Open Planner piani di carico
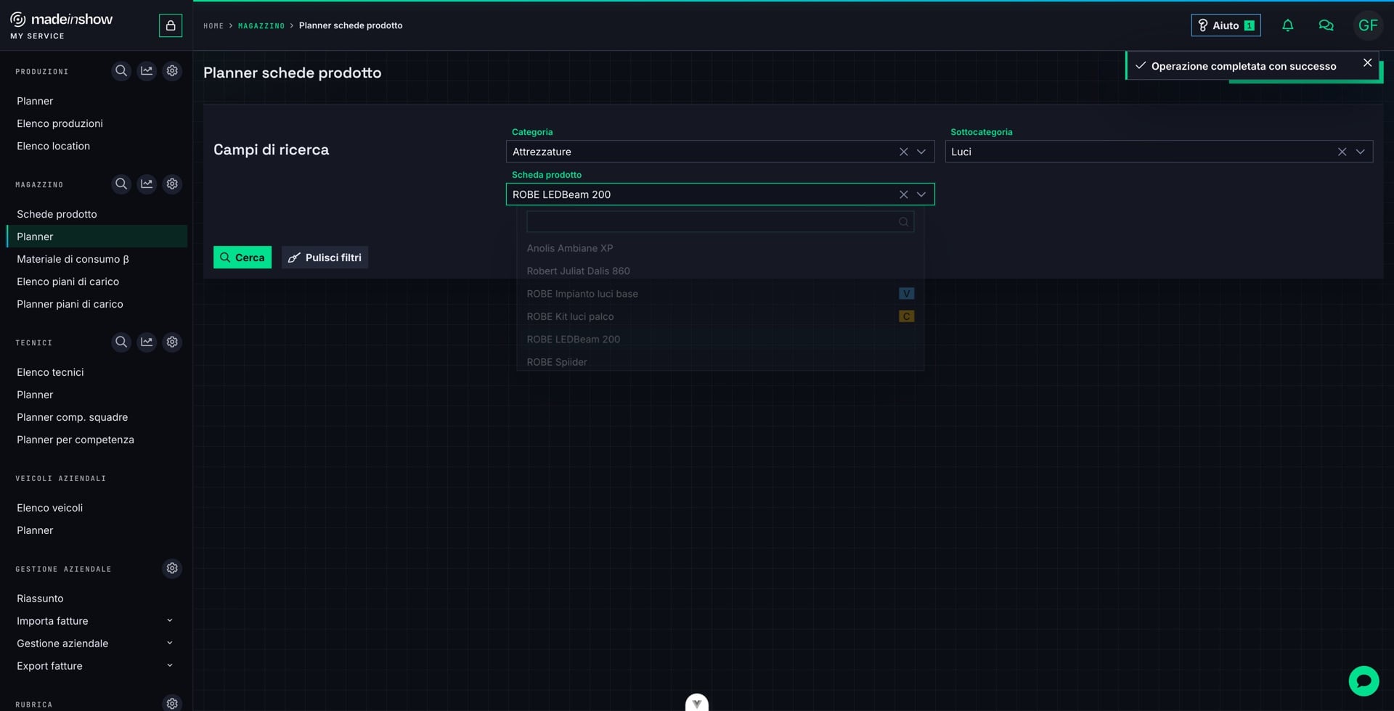 tap(70, 304)
